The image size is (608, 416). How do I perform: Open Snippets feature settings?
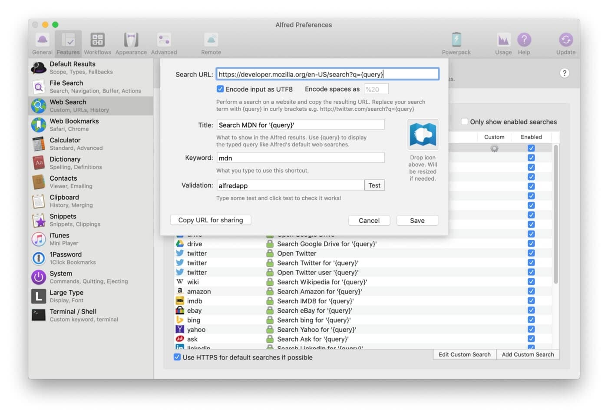(91, 221)
